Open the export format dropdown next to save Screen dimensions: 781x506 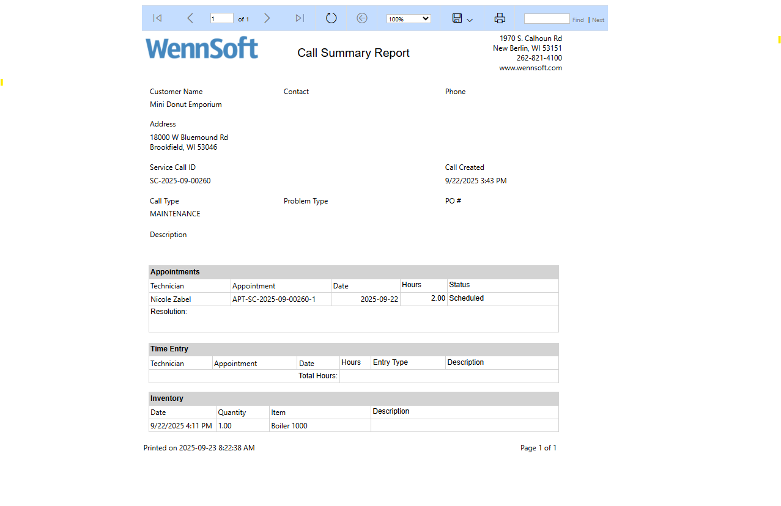pos(470,20)
